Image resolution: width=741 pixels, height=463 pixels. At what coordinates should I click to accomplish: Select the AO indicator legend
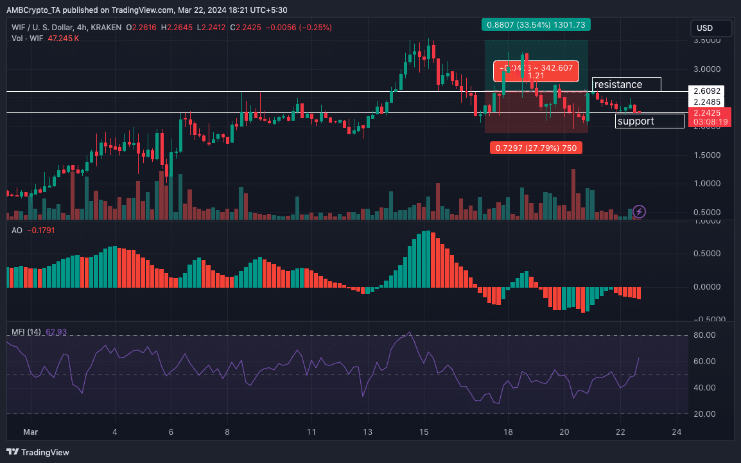pos(33,231)
